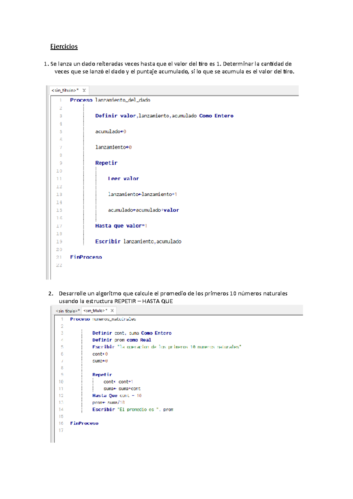The image size is (353, 499).
Task: Click the underlined Ejercicios heading
Action: 64,46
